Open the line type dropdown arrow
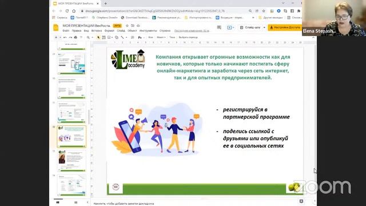Screen dimensions: 366x206 click(x=126, y=37)
